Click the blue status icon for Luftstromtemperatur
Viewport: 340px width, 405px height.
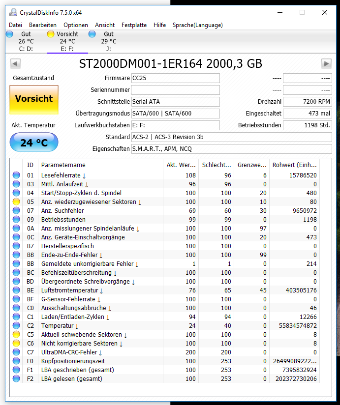click(x=16, y=290)
